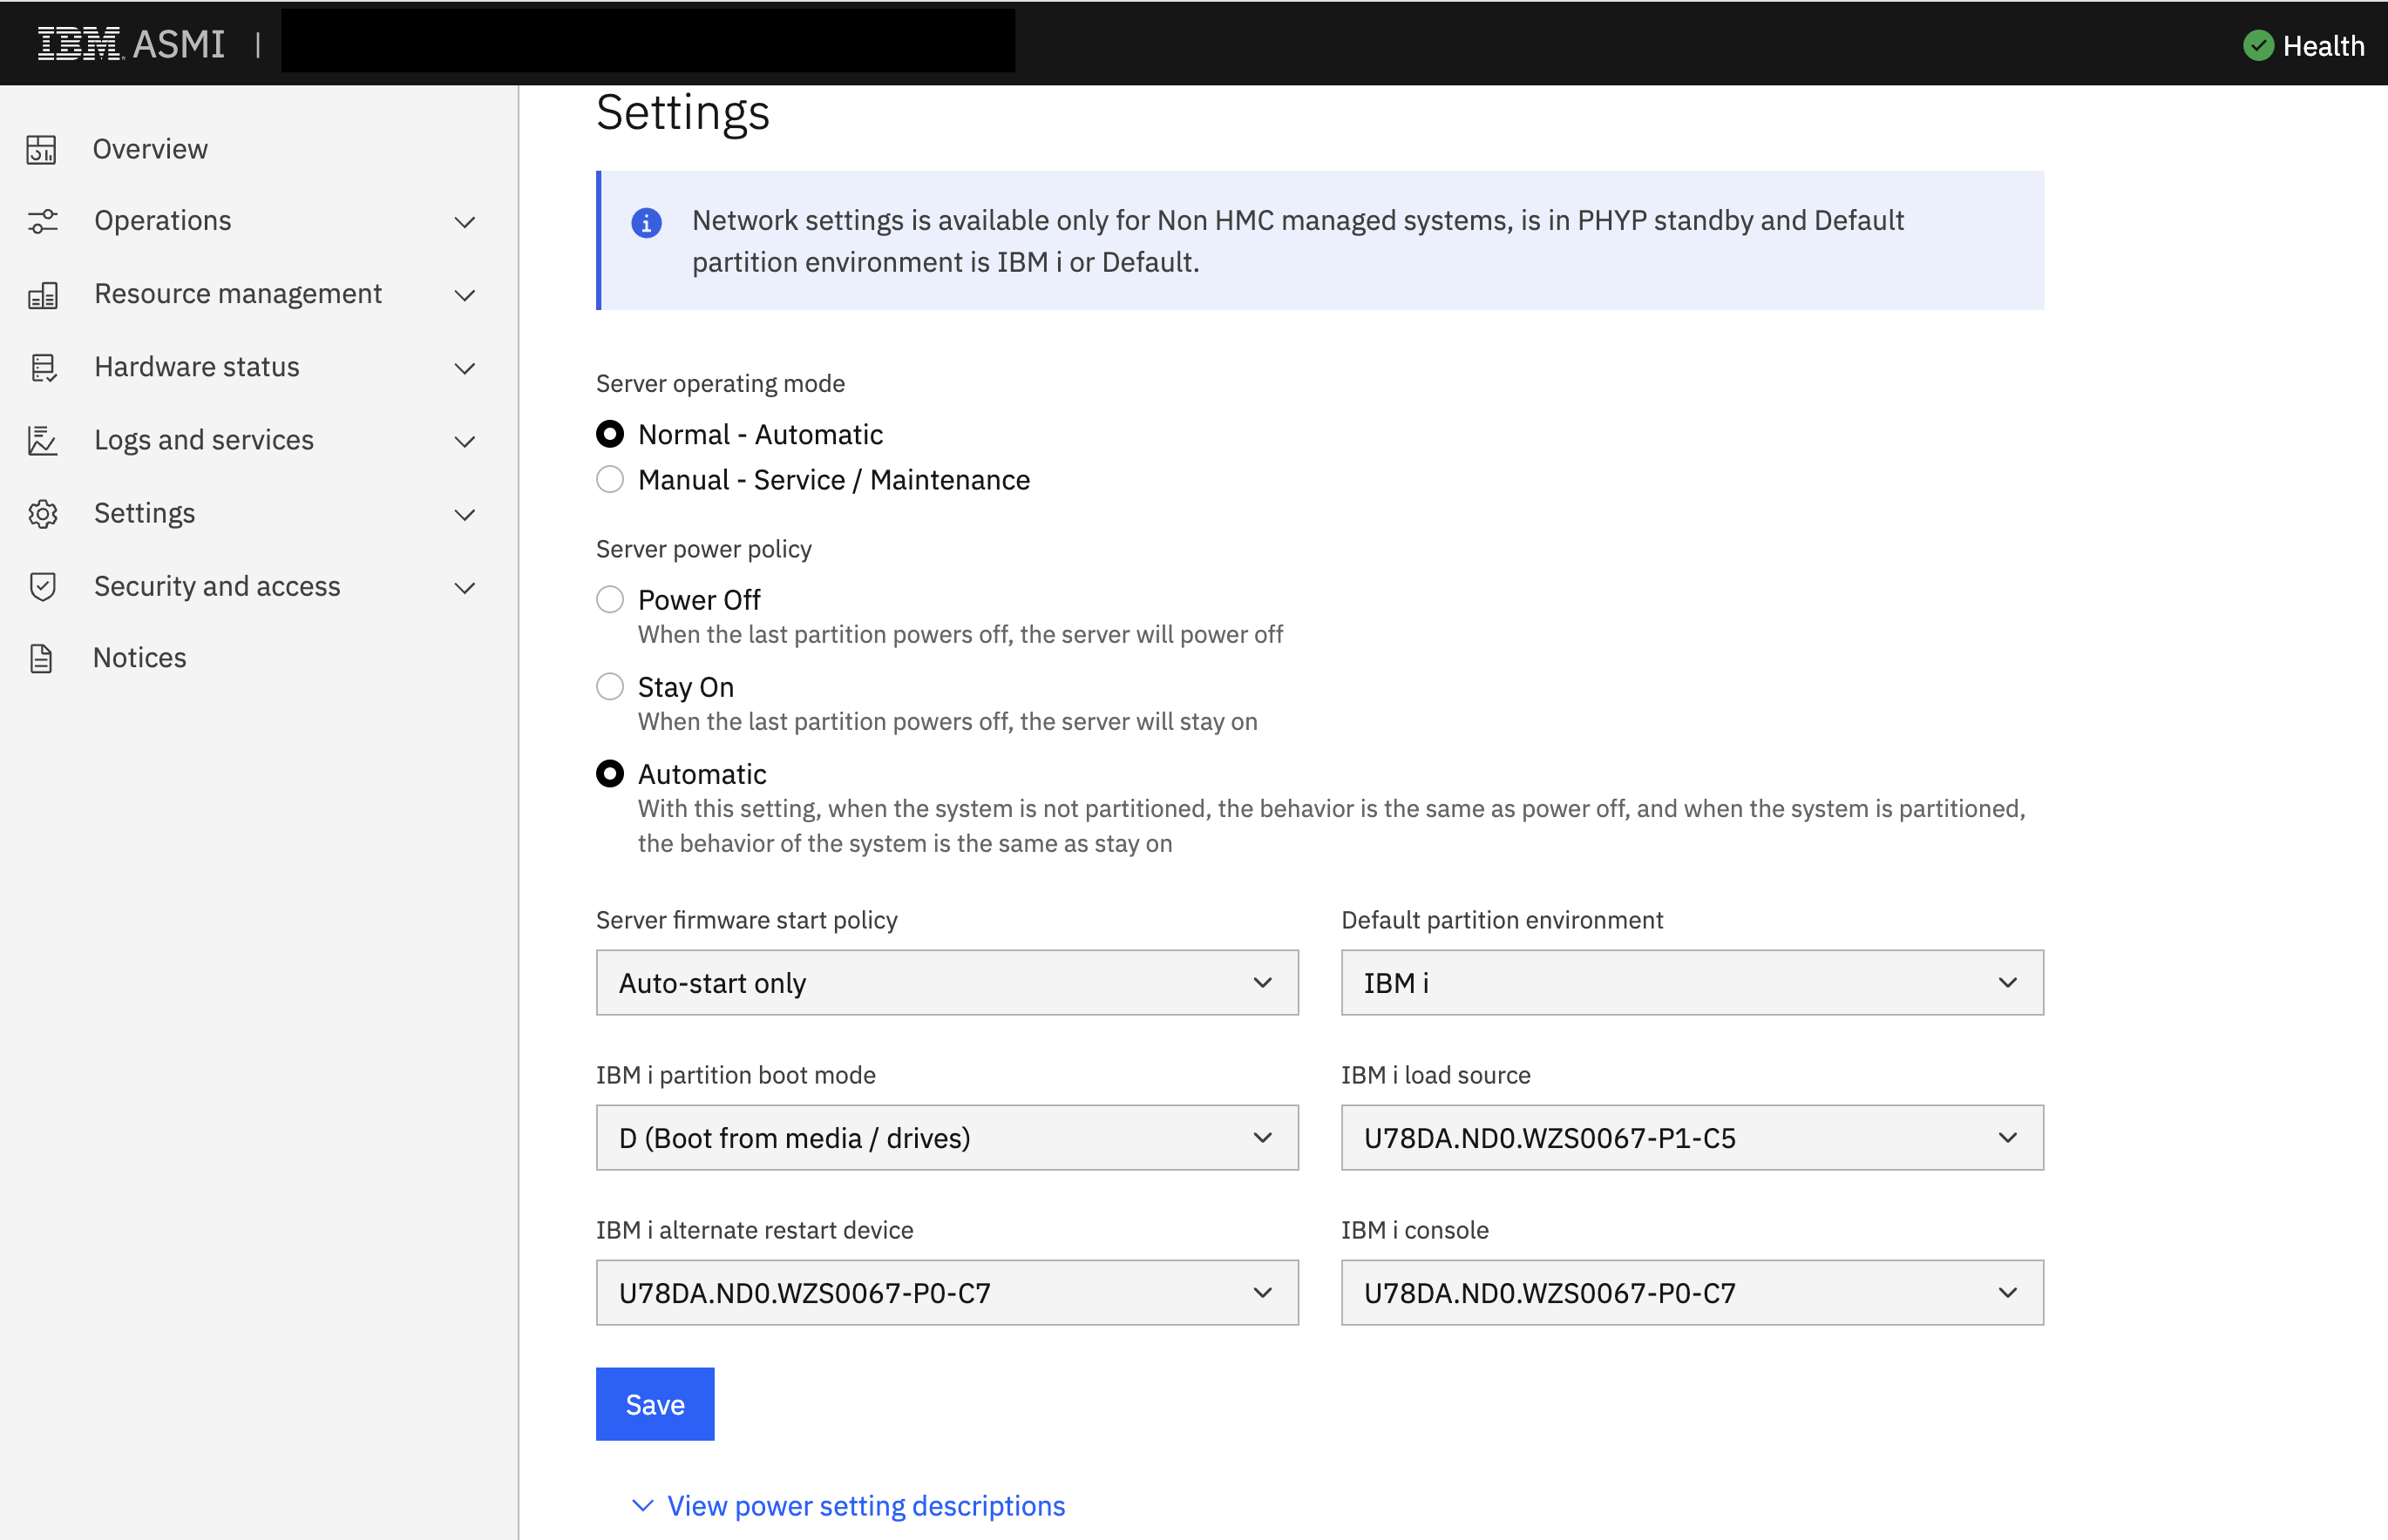Click the blue info icon in the notification
Screen dimensions: 2388x1540
647,223
